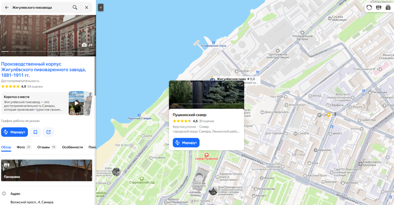Click the 'Gellert Bar' marker
This screenshot has height=205, width=394.
(x=360, y=120)
